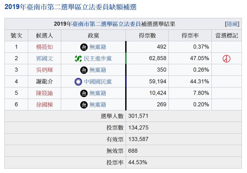Click blue color bar beside 59,194 votes

click(x=126, y=82)
